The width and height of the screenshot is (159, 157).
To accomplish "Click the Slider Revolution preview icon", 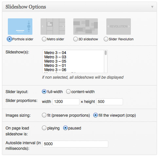I will pyautogui.click(x=118, y=27).
